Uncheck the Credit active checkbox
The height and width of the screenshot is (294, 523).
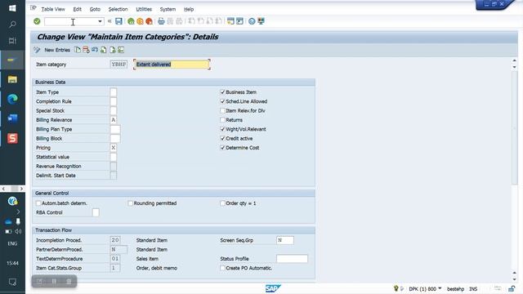pyautogui.click(x=222, y=138)
